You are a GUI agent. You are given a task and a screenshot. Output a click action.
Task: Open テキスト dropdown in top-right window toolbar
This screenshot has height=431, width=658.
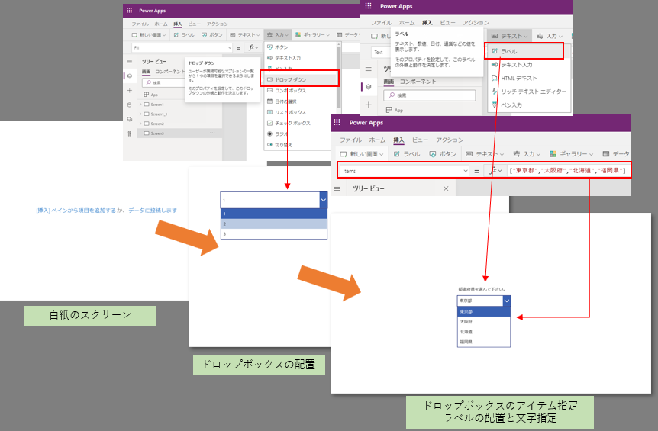pos(509,36)
